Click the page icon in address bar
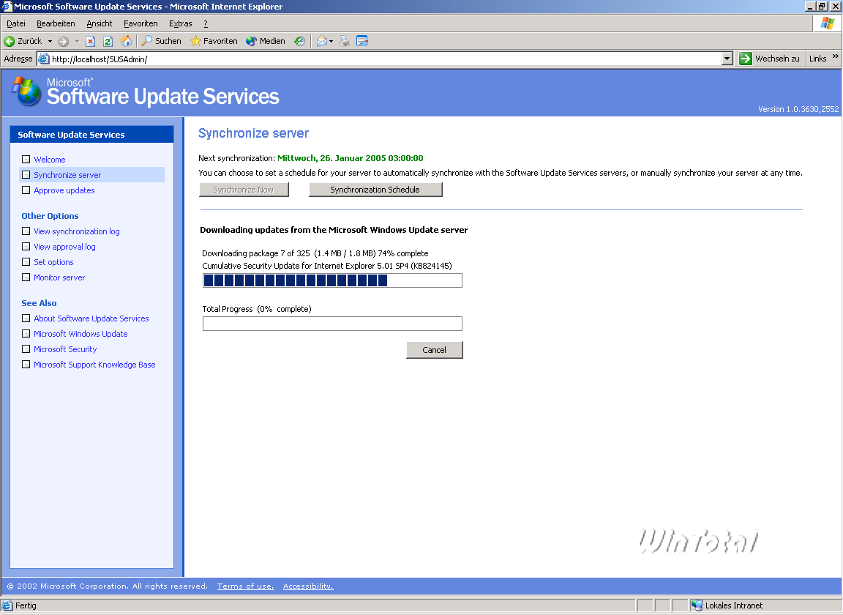 [x=44, y=59]
